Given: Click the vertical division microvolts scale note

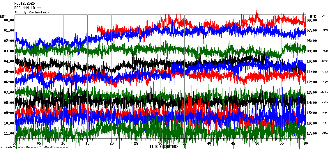Looking at the screenshot, I should coord(37,147).
